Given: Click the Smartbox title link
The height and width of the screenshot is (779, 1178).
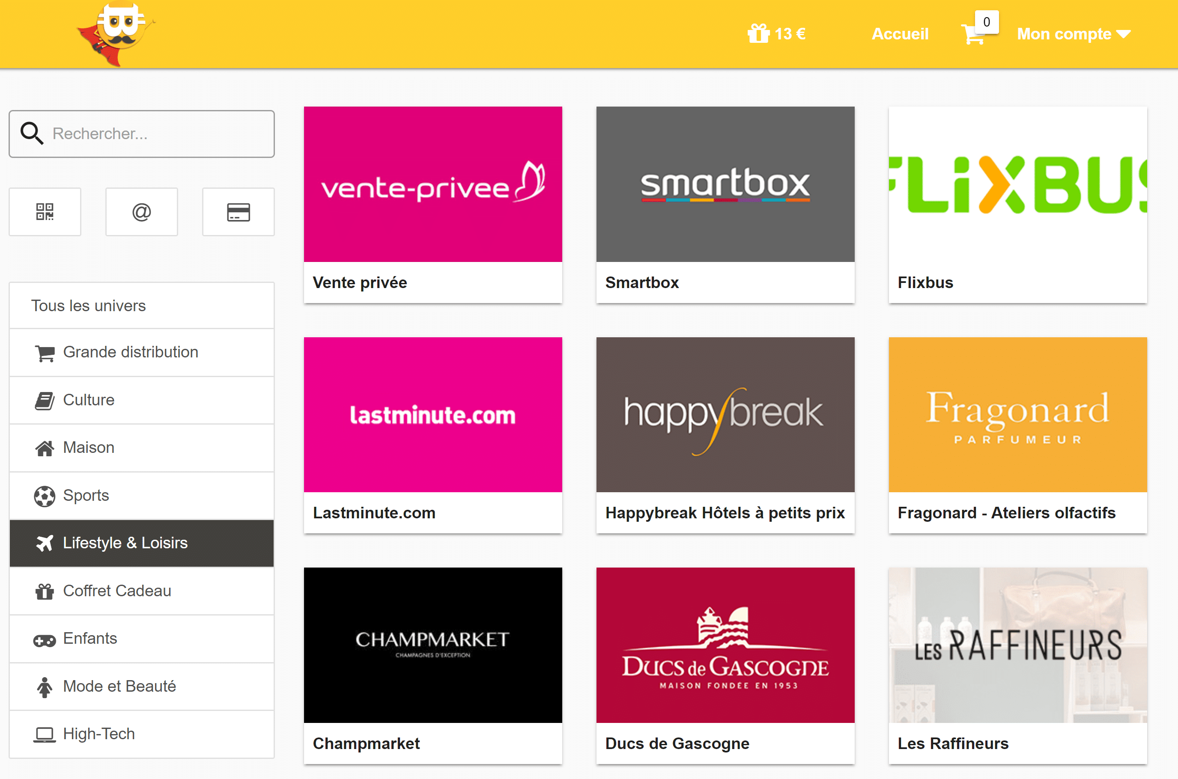Looking at the screenshot, I should 642,282.
